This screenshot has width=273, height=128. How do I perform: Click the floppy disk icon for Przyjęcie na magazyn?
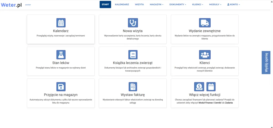pyautogui.click(x=61, y=87)
